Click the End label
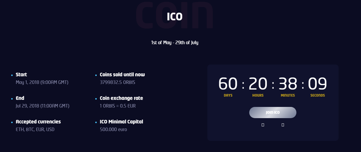The image size is (361, 152). click(20, 98)
